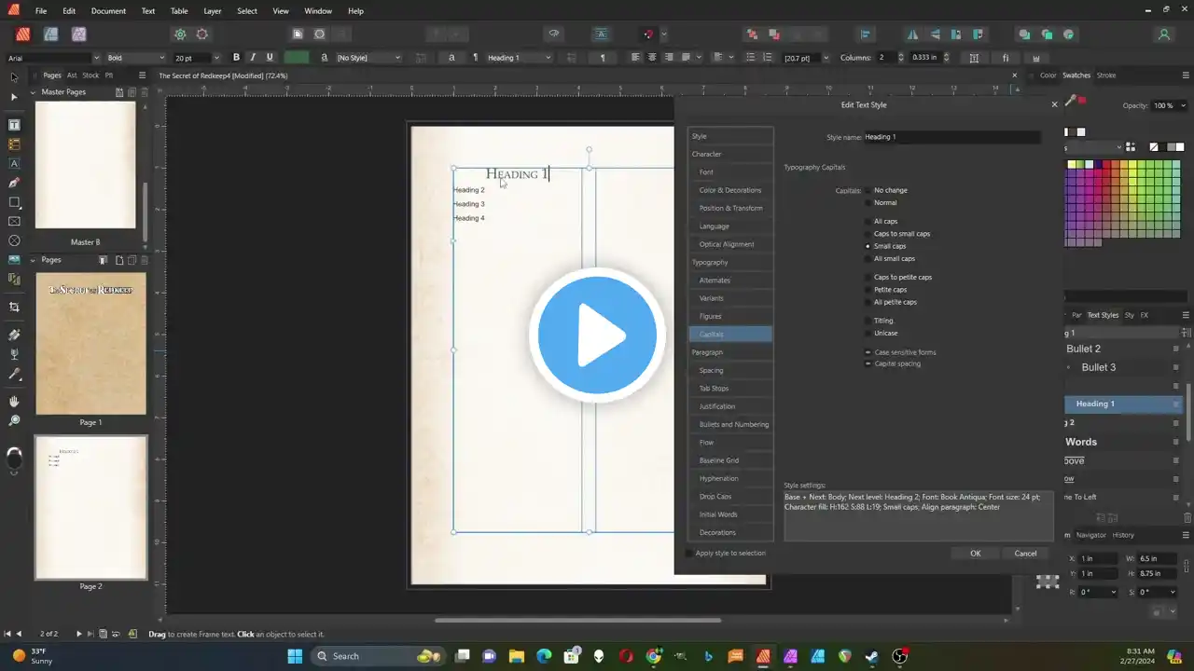Cancel the Edit Text Style dialog

click(1025, 554)
